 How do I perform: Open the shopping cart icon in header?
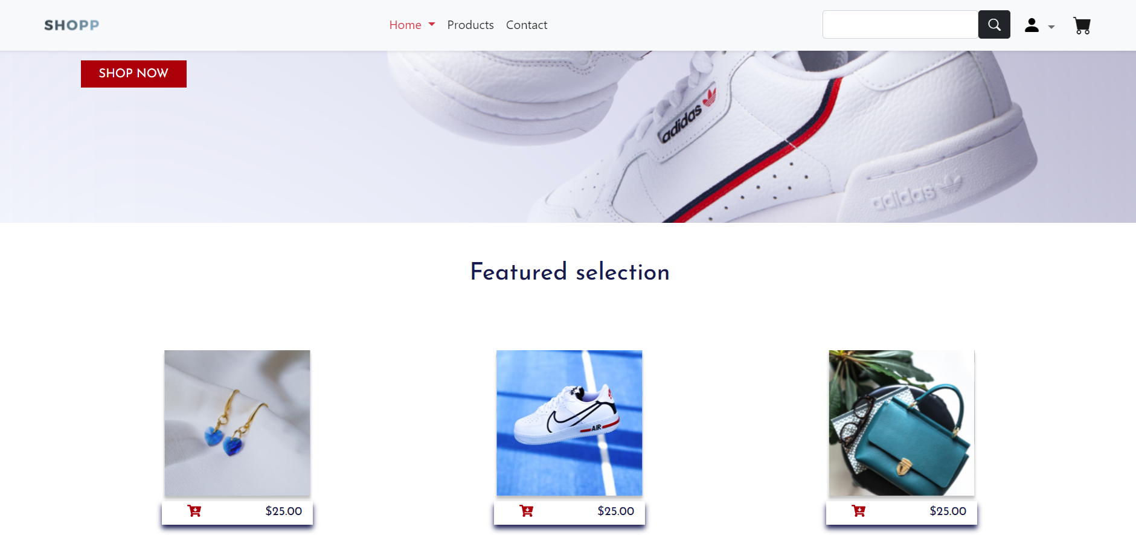(x=1082, y=25)
